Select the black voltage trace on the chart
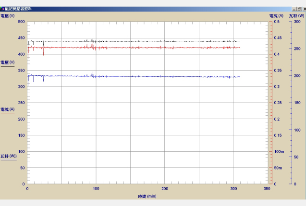306x206 pixels. click(144, 41)
